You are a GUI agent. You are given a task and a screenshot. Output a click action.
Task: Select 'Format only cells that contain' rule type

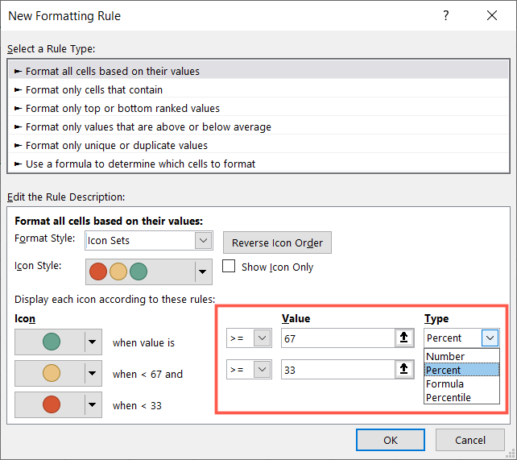click(x=94, y=89)
